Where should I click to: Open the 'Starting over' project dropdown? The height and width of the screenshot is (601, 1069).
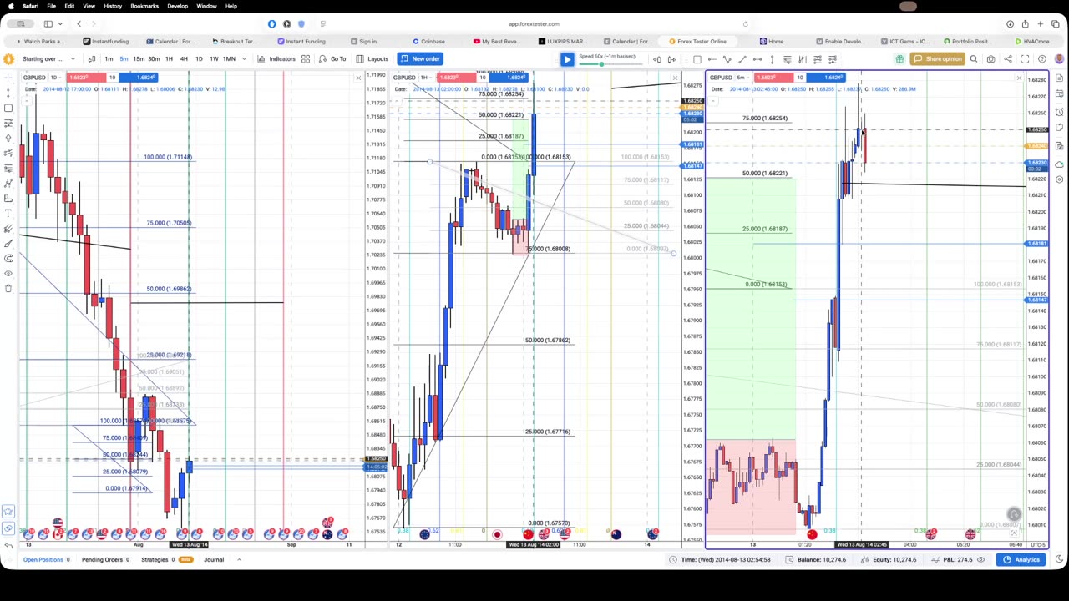click(49, 58)
